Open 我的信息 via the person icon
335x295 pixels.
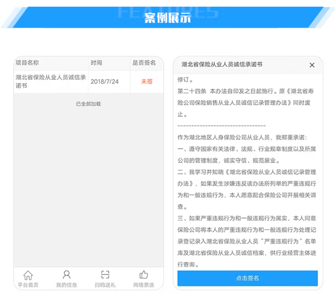coord(67,275)
